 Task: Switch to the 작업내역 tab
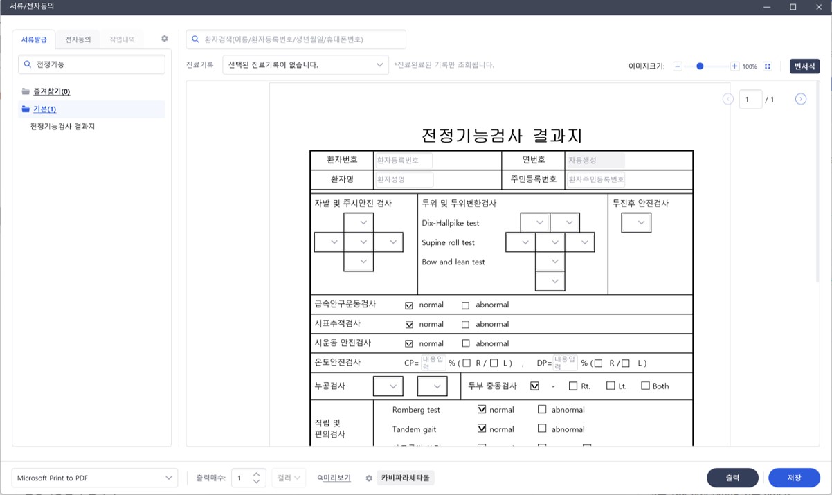coord(121,39)
